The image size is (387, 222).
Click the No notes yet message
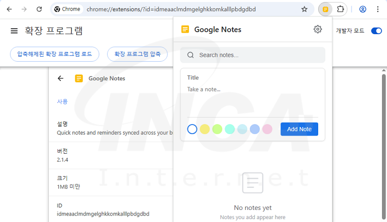(252, 208)
